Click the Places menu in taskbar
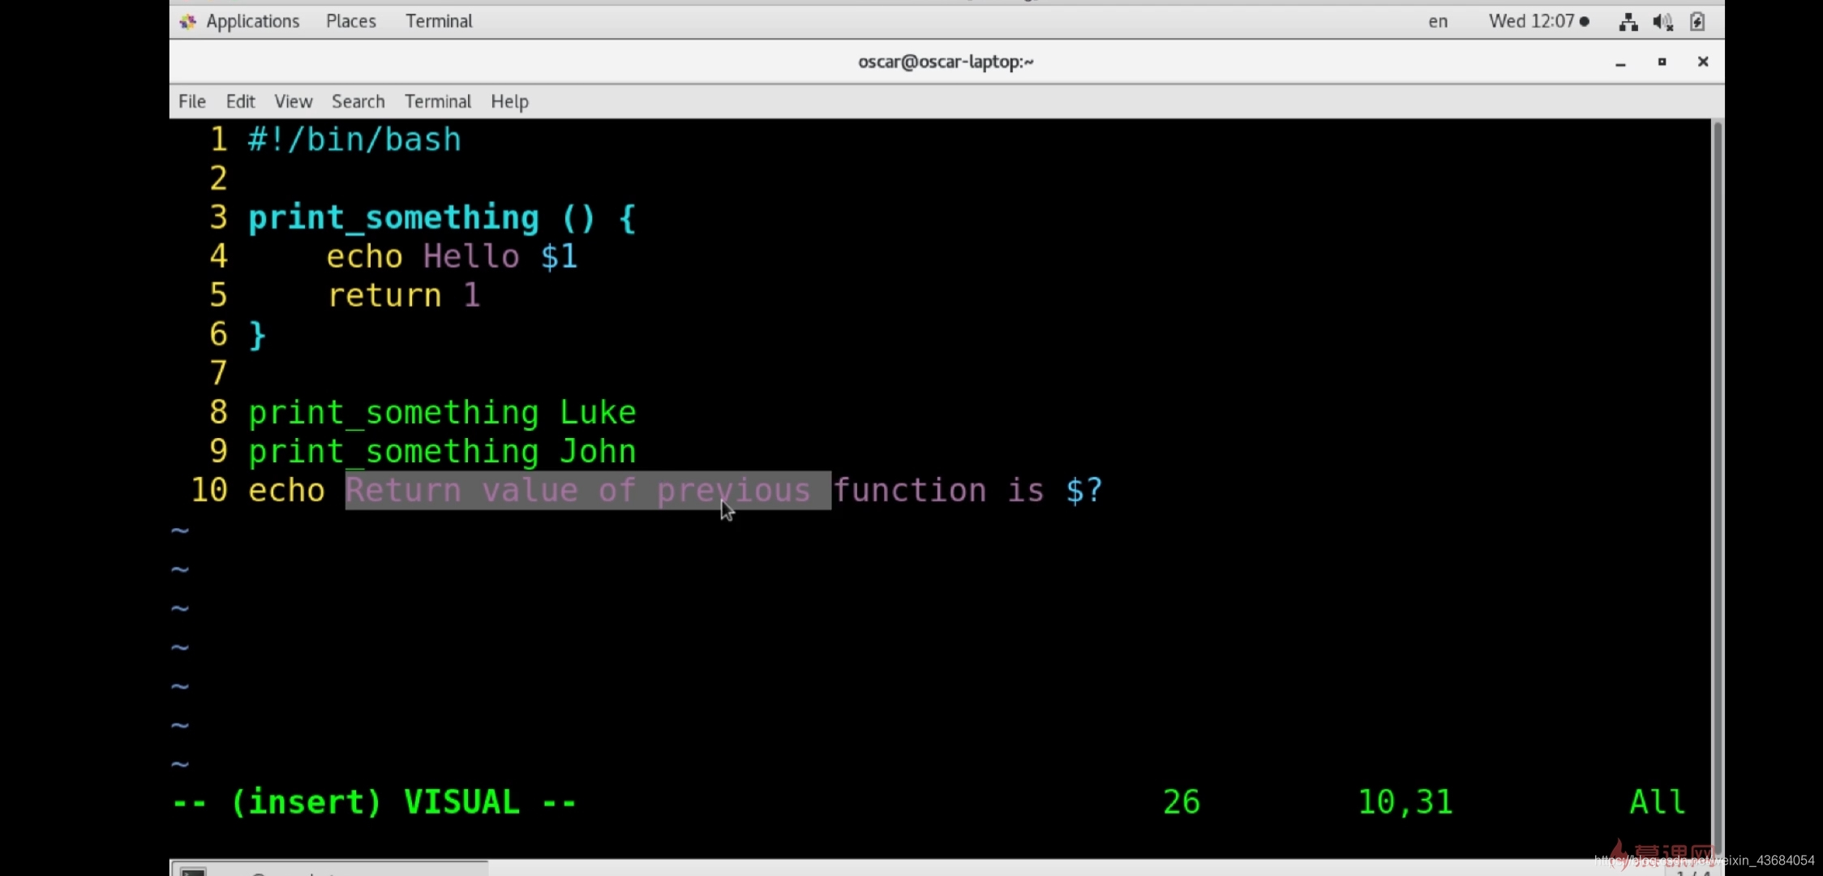This screenshot has height=876, width=1823. point(350,21)
